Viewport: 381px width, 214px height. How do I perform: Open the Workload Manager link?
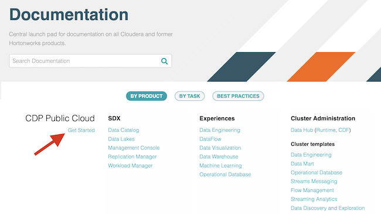130,165
